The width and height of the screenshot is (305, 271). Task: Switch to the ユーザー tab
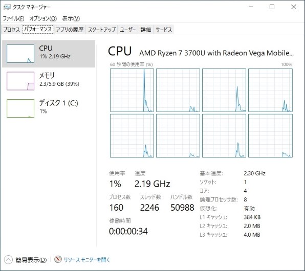(128, 30)
